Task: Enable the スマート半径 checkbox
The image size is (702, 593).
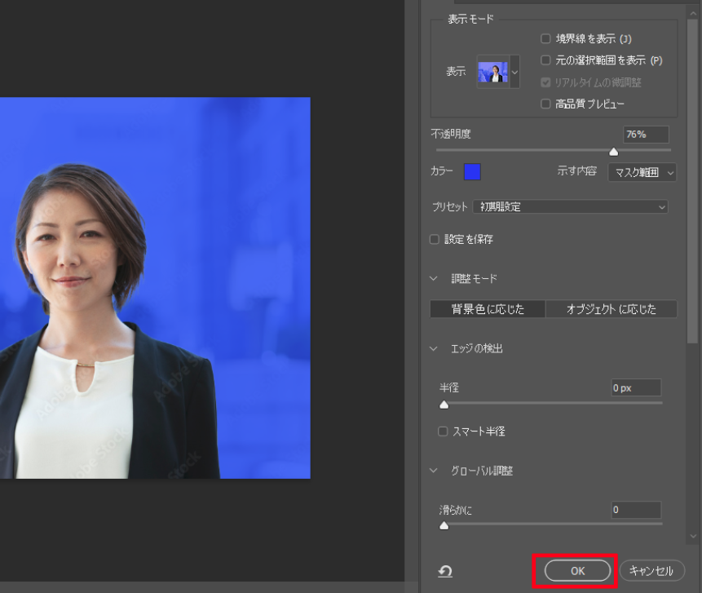Action: pyautogui.click(x=443, y=431)
